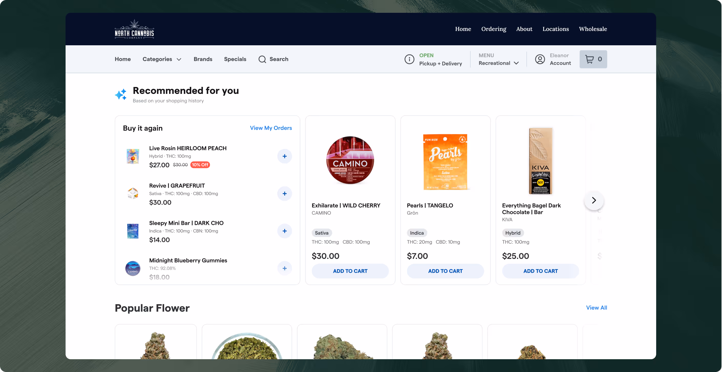
Task: Click the store info circle icon
Action: point(409,59)
